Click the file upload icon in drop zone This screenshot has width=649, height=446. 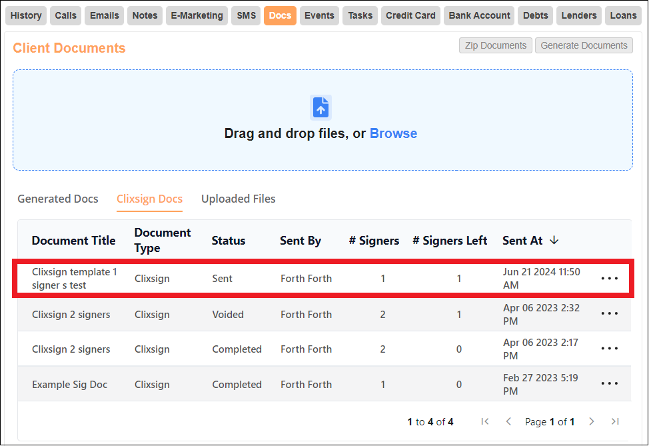tap(321, 107)
